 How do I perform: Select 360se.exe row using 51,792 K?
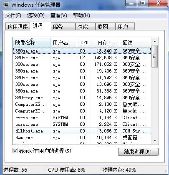coord(82,77)
